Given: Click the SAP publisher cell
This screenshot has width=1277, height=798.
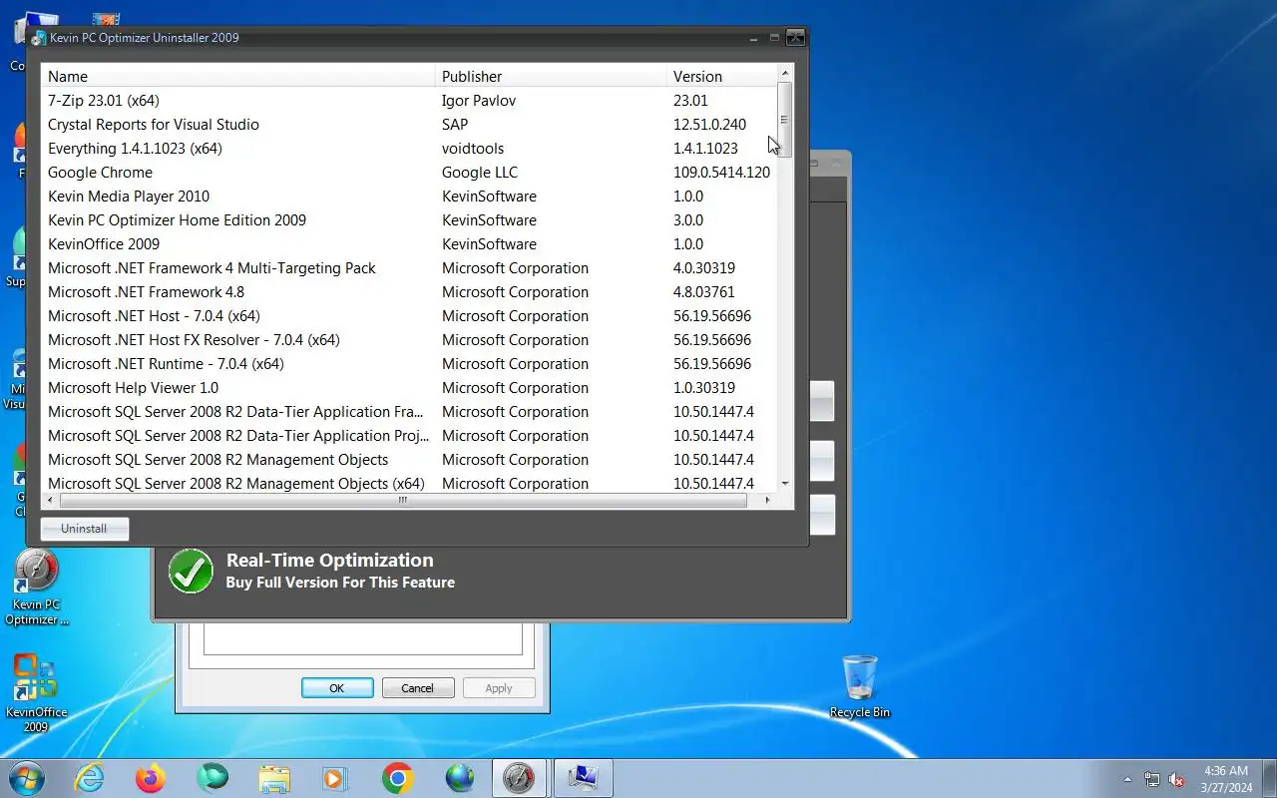Looking at the screenshot, I should (455, 125).
